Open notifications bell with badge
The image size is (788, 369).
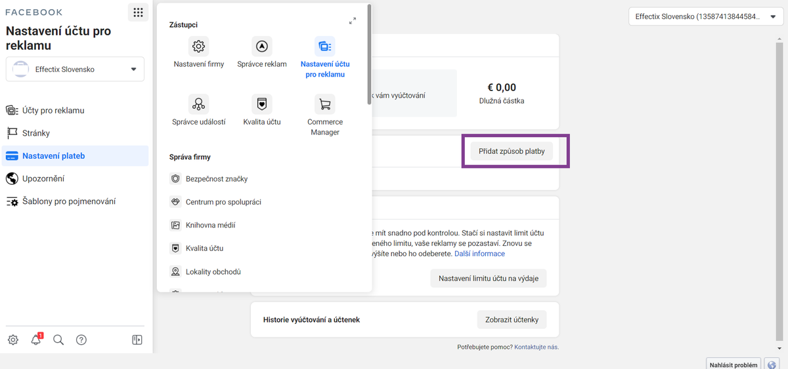(x=36, y=340)
